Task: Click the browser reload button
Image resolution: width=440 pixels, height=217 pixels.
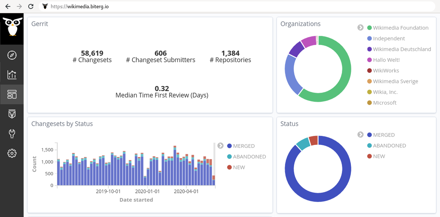Action: (31, 6)
